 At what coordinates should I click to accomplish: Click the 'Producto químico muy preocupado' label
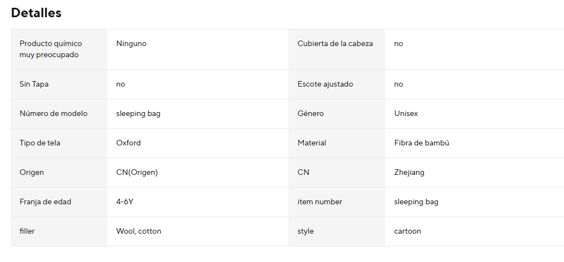(51, 49)
